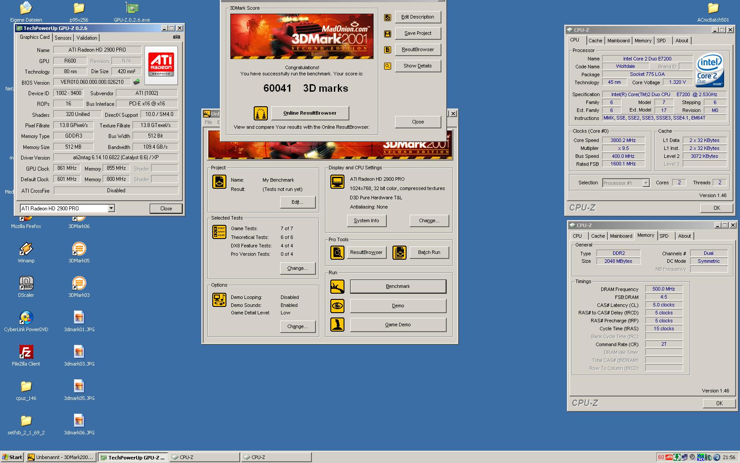The width and height of the screenshot is (740, 463).
Task: Open the GPU selection dropdown in GPU-Z
Action: coord(111,208)
